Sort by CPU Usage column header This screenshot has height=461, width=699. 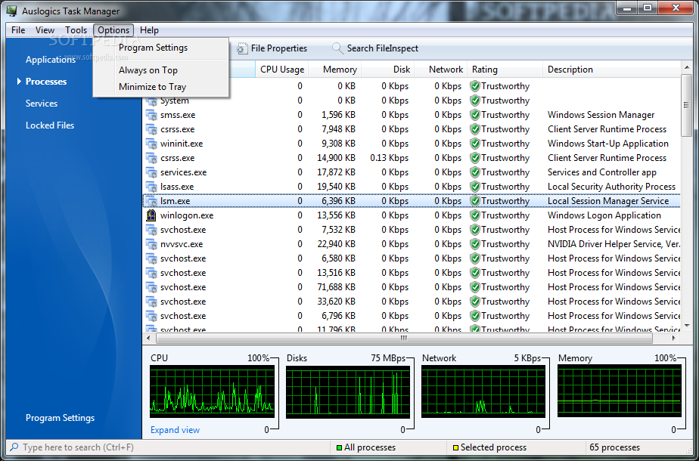pyautogui.click(x=282, y=70)
